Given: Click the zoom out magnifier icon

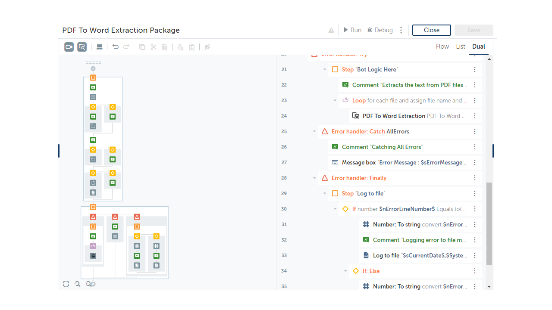Looking at the screenshot, I should click(x=78, y=284).
